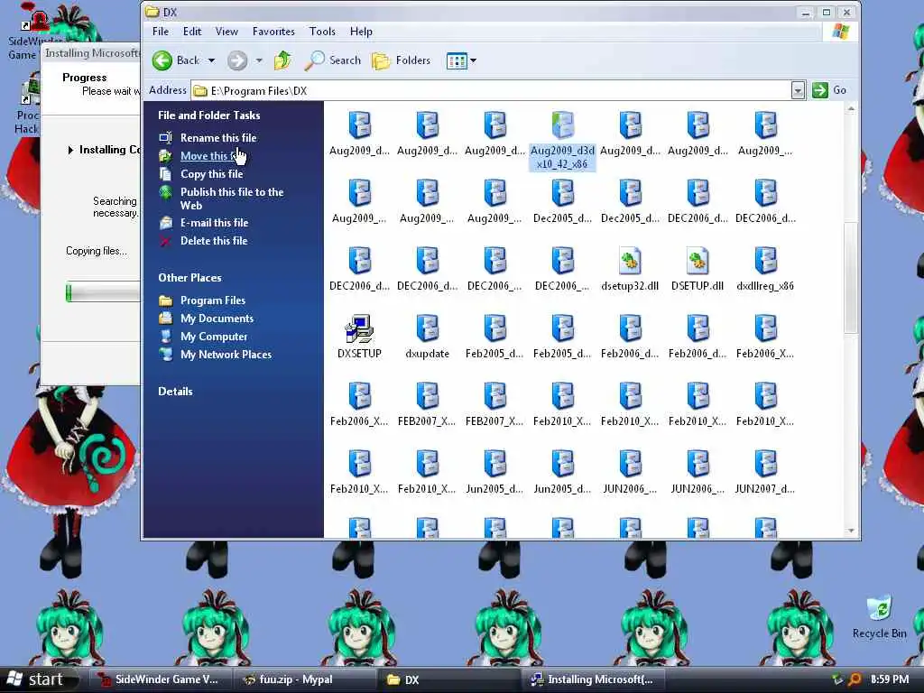The height and width of the screenshot is (693, 924).
Task: Click Installing Co... item in installer window
Action: coord(105,150)
